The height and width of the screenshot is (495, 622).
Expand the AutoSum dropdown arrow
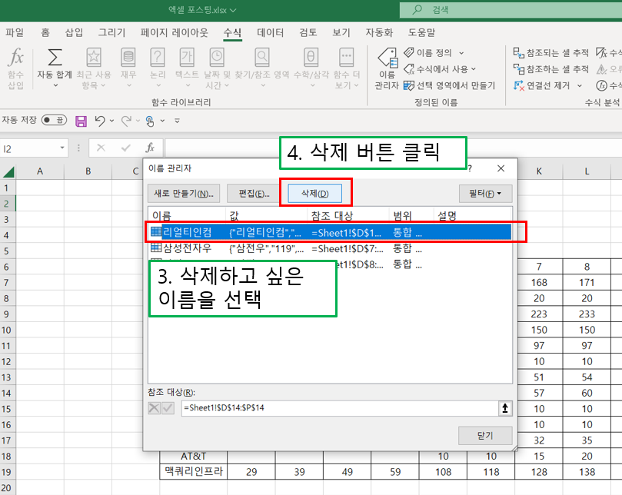pos(55,85)
